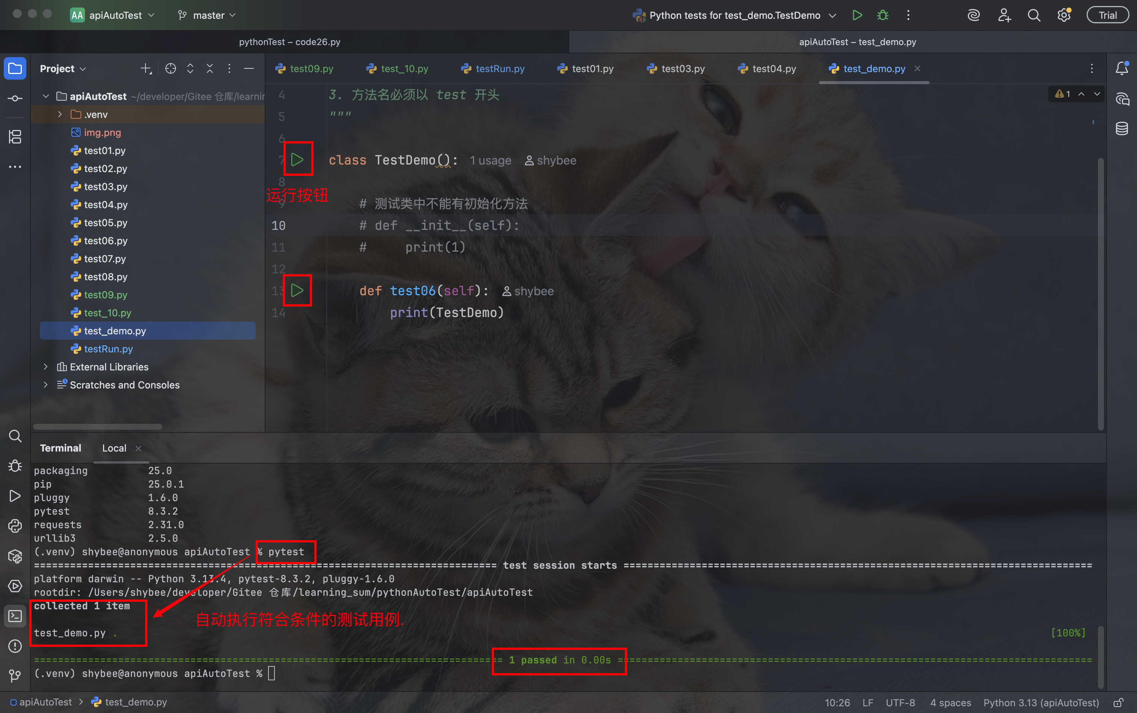1137x713 pixels.
Task: Expand the .venv folder
Action: [60, 115]
